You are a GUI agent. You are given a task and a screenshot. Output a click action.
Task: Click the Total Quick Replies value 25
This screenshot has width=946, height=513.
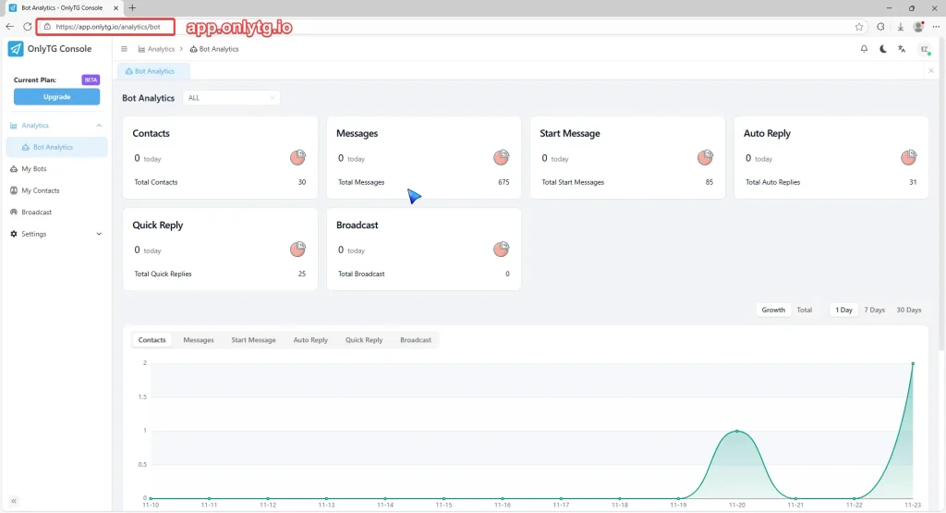pos(302,274)
